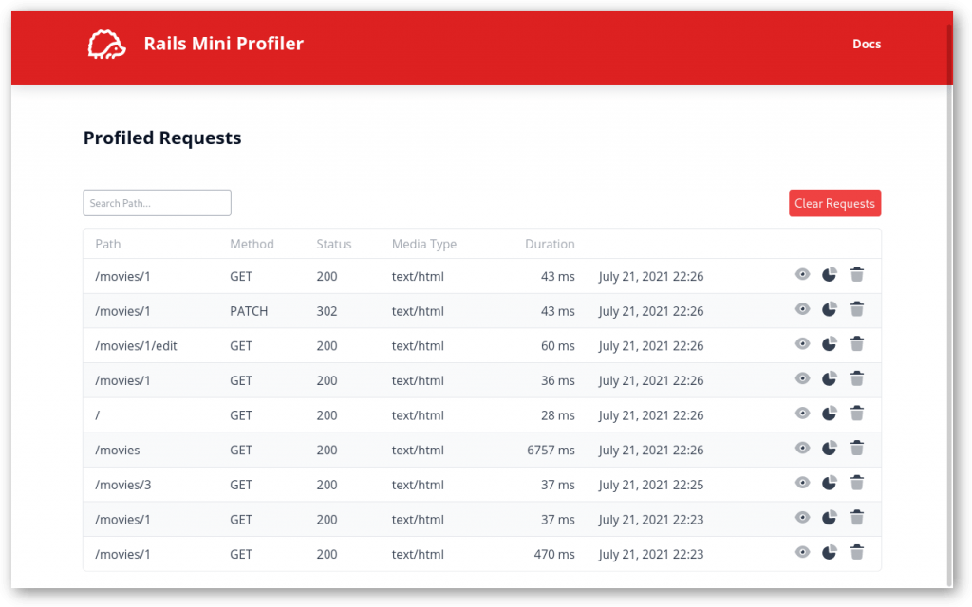This screenshot has height=607, width=972.
Task: Open flamegraph for the top /movies/1 request
Action: (x=829, y=274)
